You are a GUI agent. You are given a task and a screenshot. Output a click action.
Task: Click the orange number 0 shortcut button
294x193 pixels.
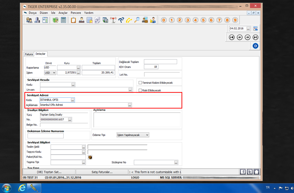pos(164,20)
